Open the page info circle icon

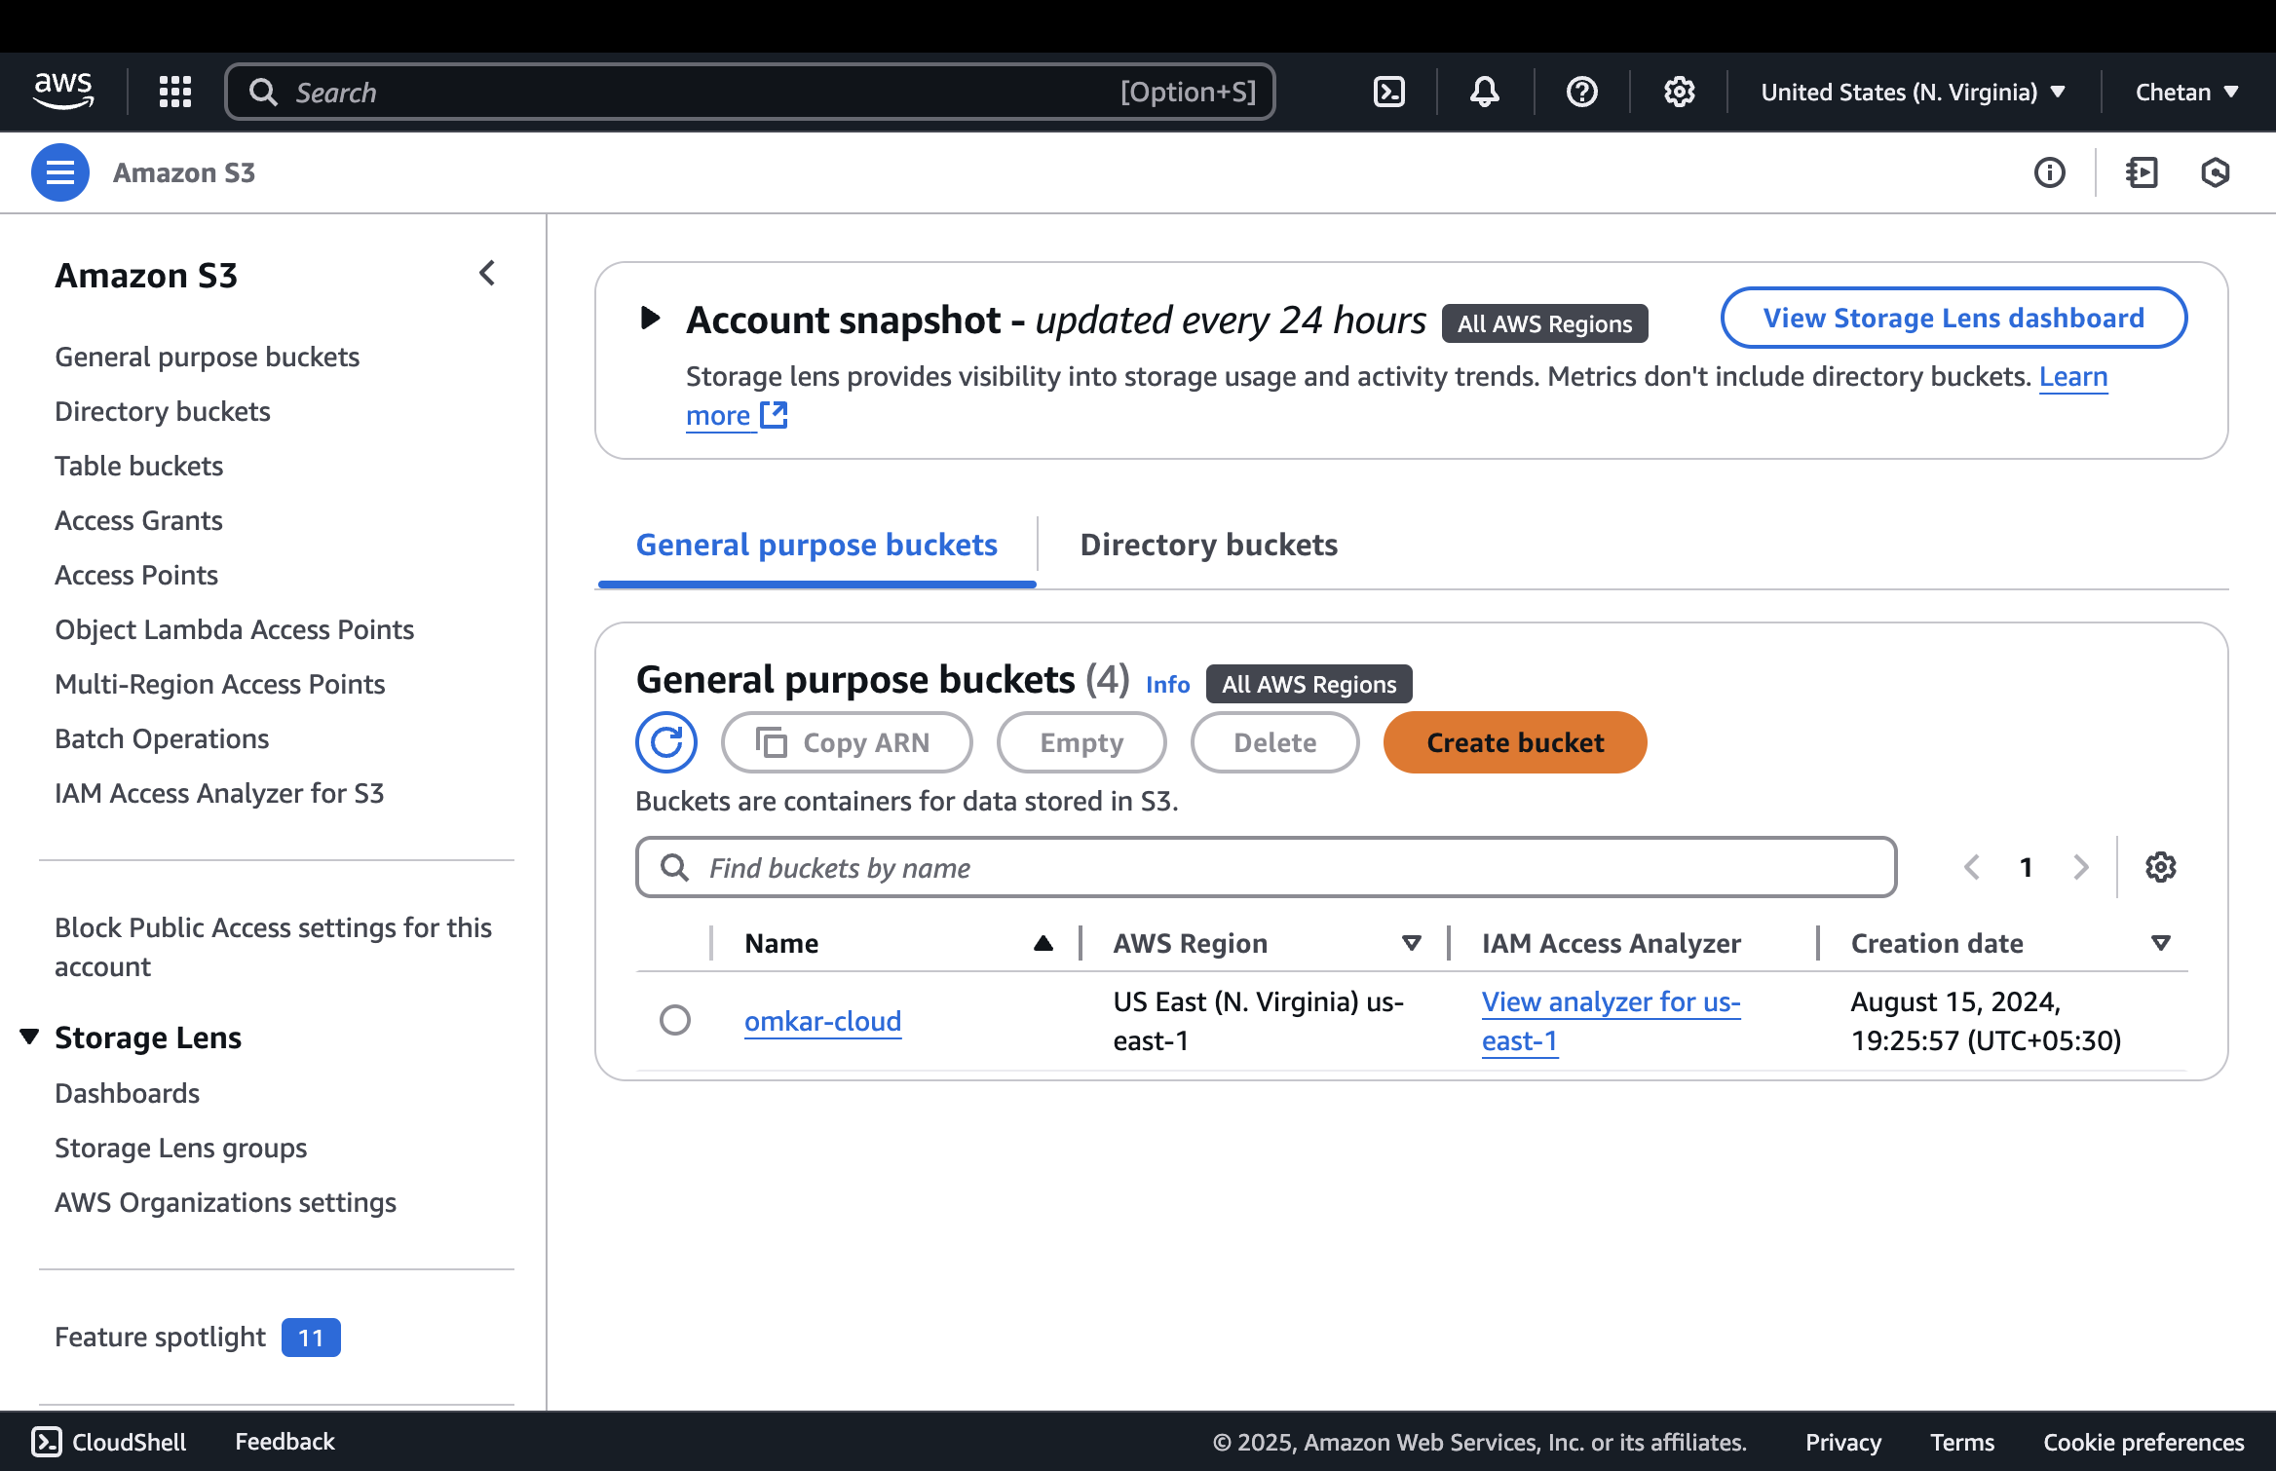2049,172
